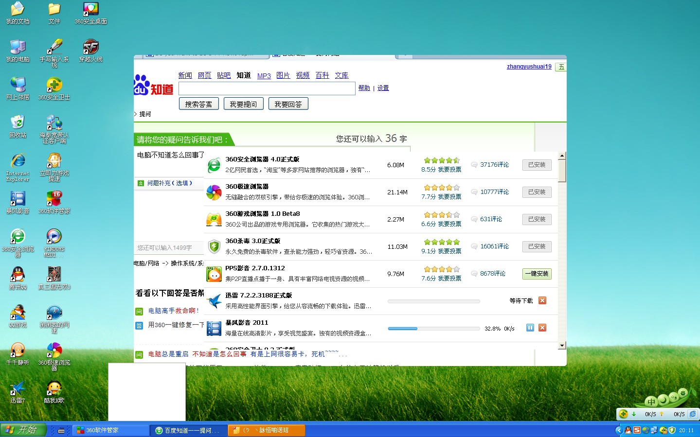
Task: Launch the 海泰宽带认证客户端 shortcut
Action: (54, 129)
